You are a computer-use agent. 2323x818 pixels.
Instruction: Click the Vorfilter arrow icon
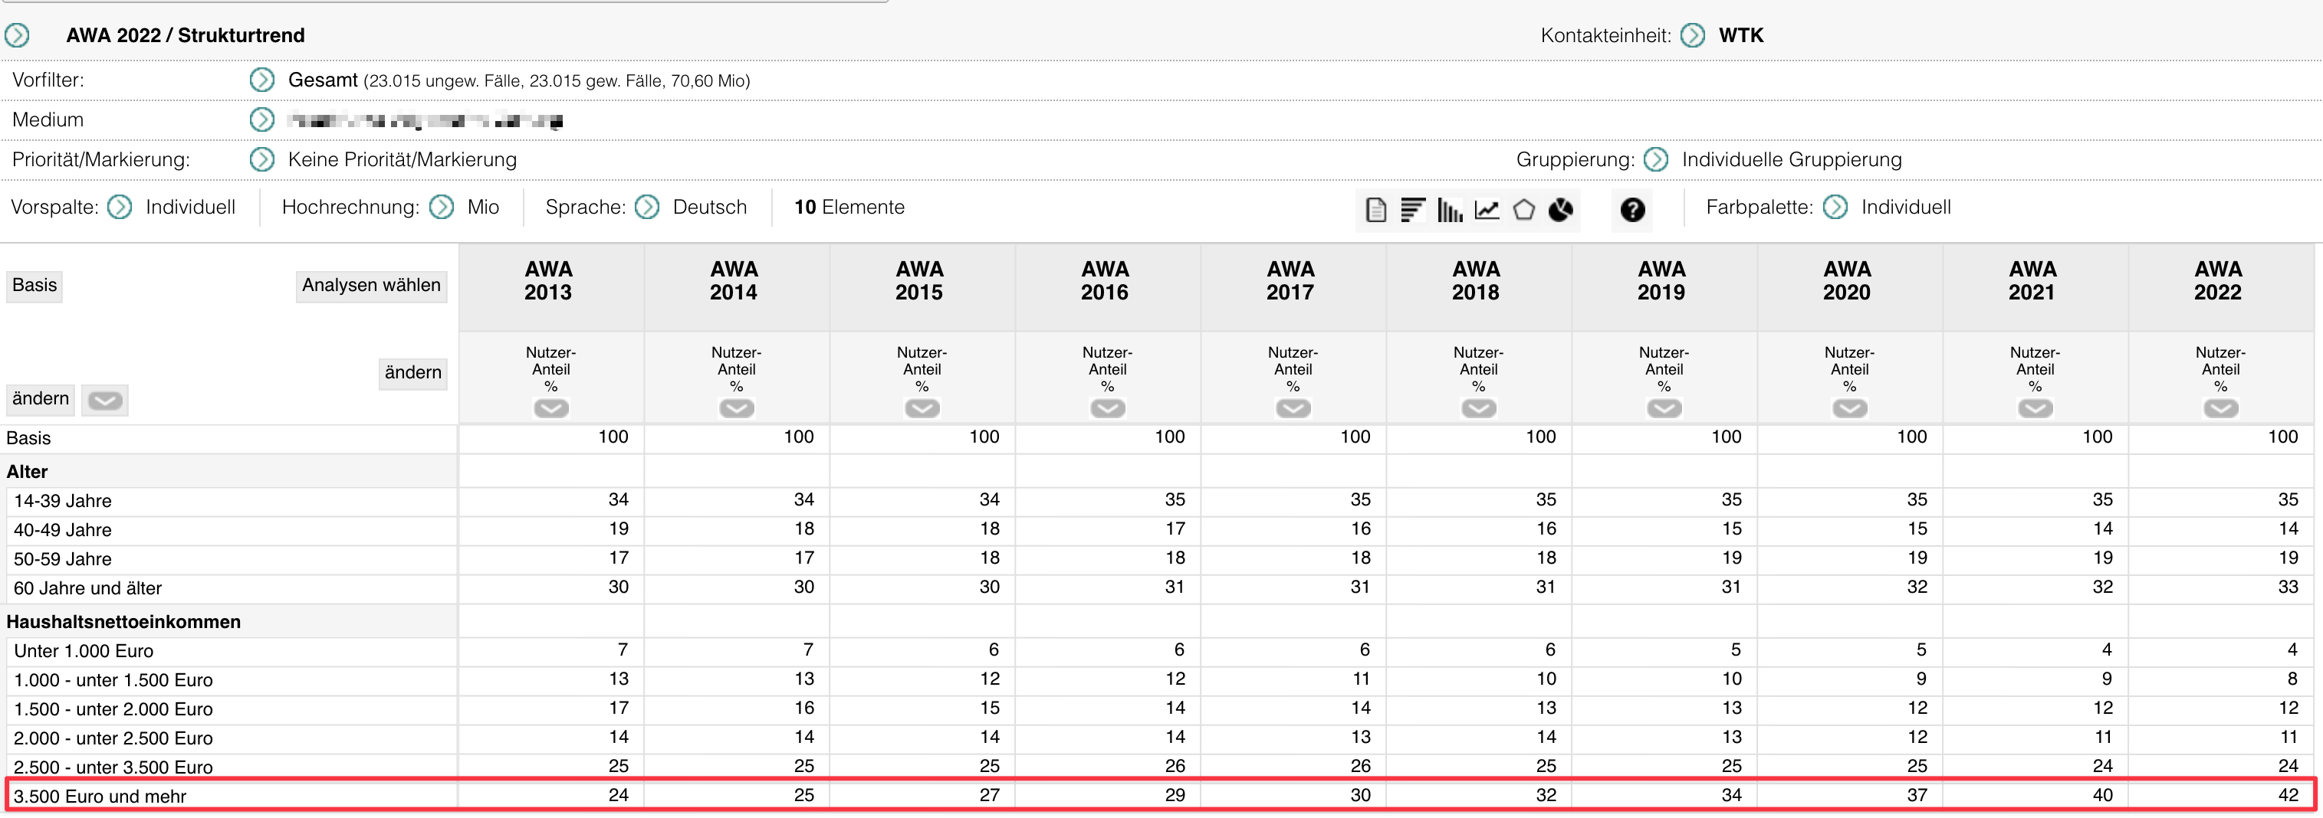tap(261, 80)
